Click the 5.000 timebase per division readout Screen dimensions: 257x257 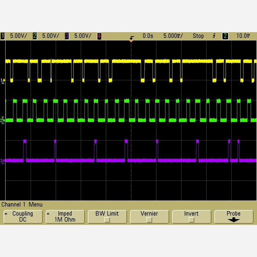pos(173,36)
